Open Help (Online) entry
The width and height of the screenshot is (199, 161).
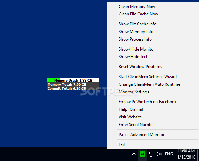point(152,109)
